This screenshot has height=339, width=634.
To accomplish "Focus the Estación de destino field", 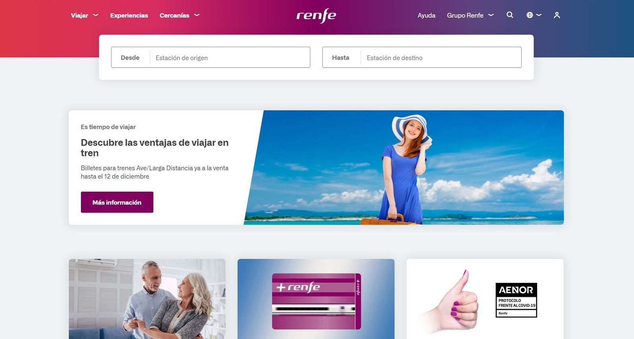I will [441, 57].
